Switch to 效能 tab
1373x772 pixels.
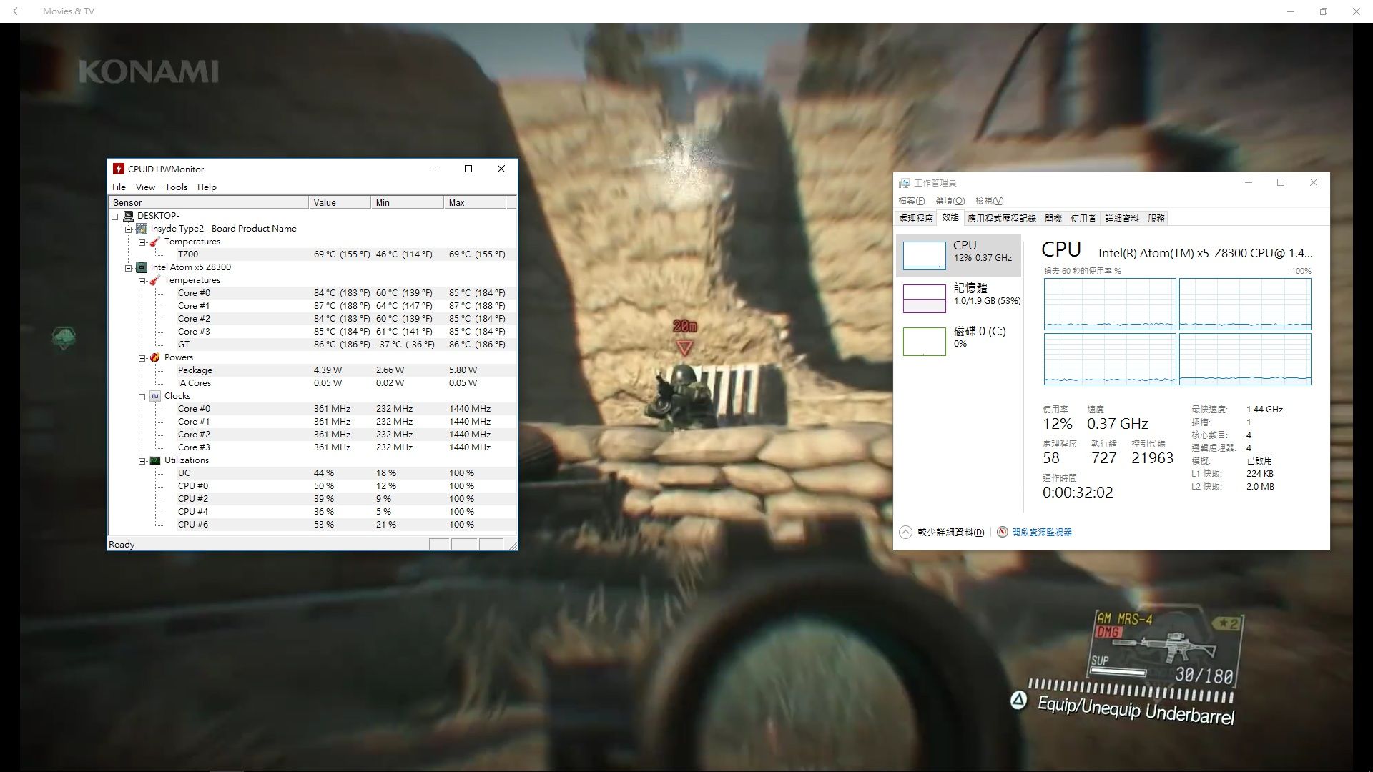[950, 218]
